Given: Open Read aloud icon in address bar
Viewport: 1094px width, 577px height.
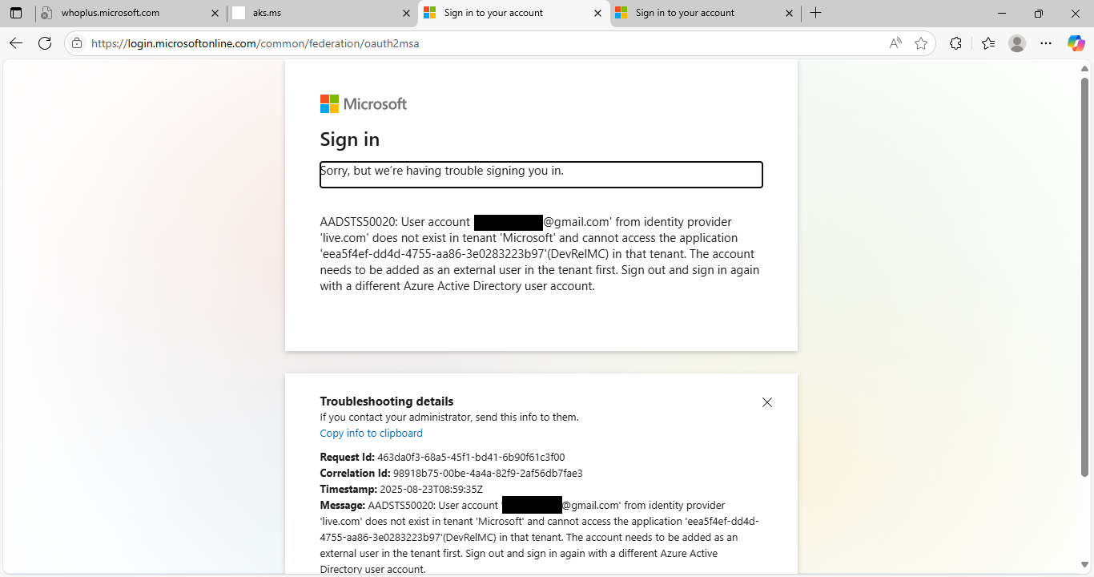Looking at the screenshot, I should [895, 43].
